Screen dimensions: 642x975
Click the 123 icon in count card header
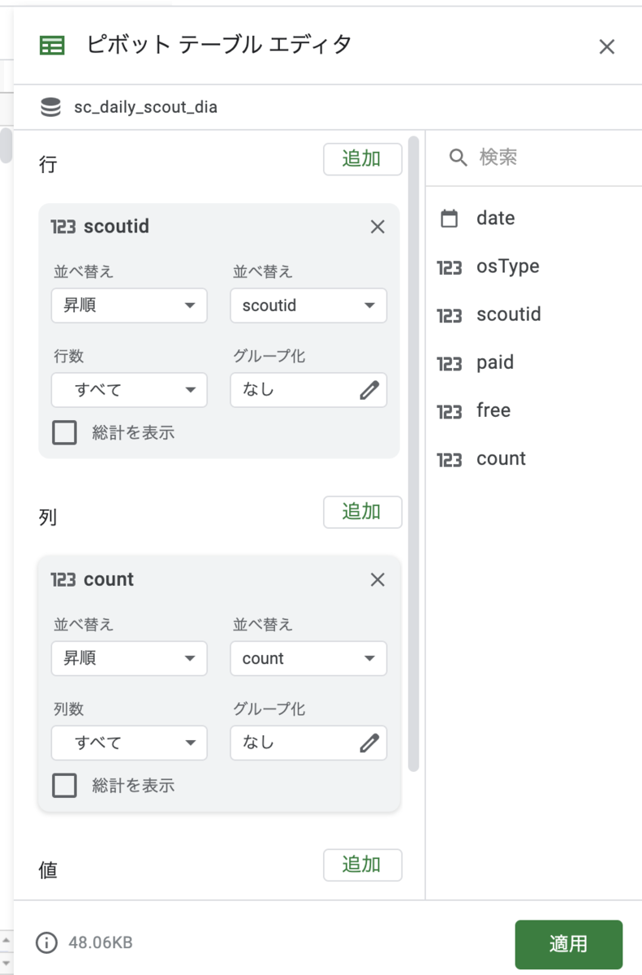63,579
